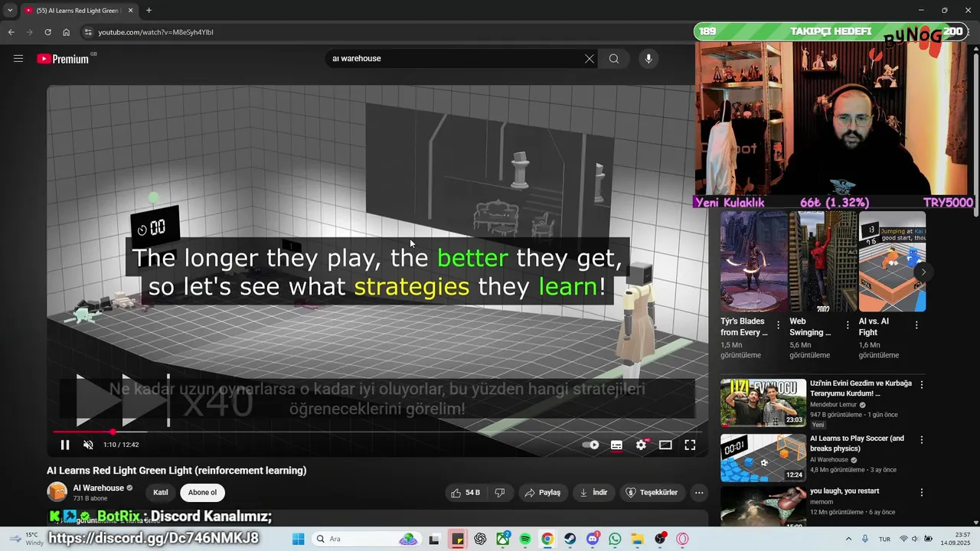
Task: Open a new browser tab
Action: click(x=149, y=11)
